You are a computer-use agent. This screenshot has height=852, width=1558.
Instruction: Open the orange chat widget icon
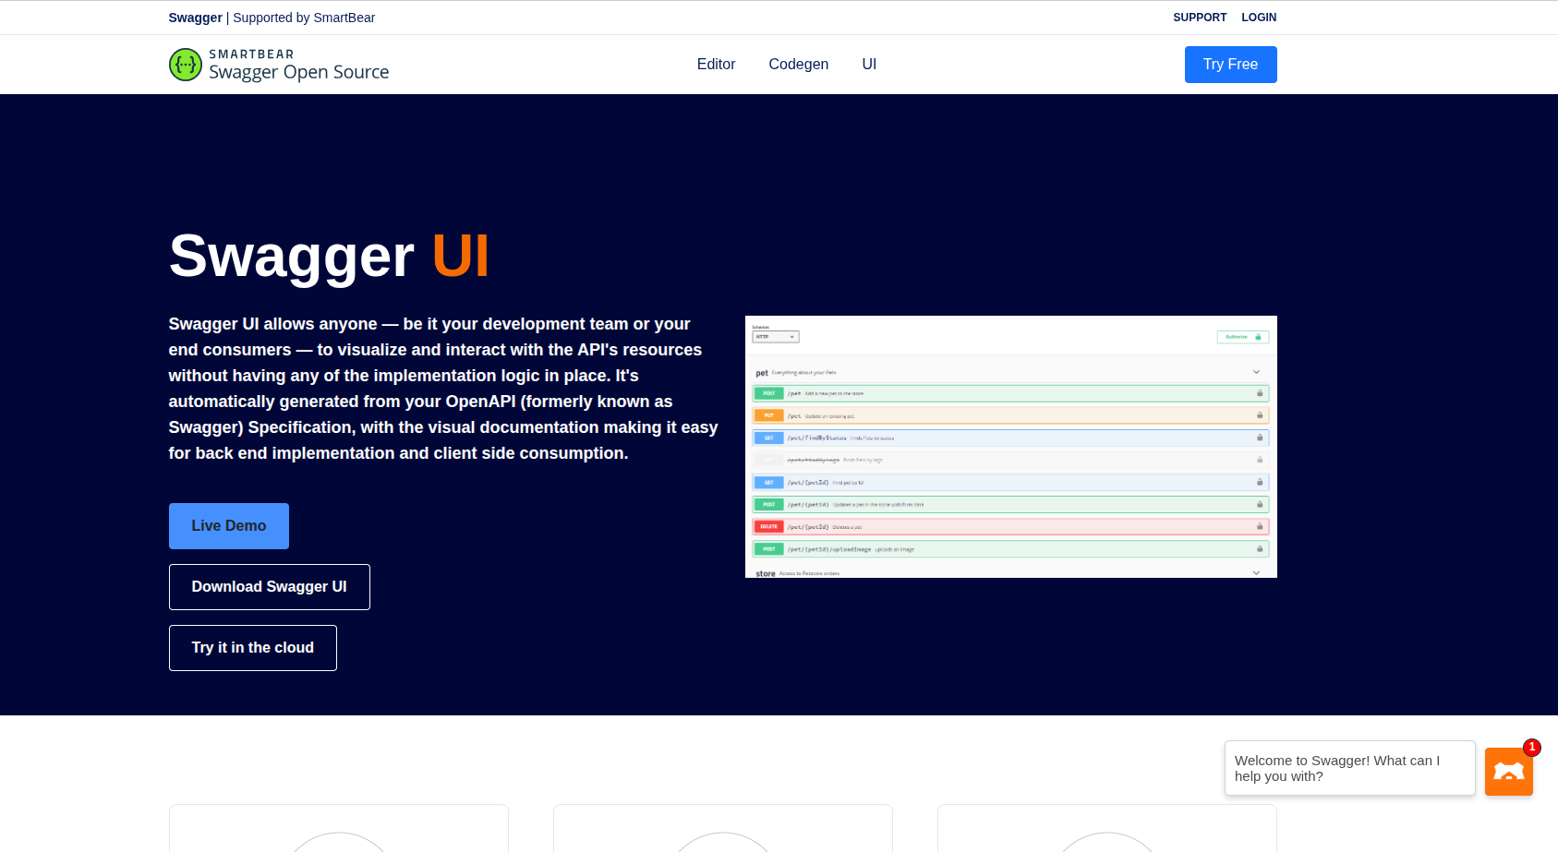click(1508, 772)
